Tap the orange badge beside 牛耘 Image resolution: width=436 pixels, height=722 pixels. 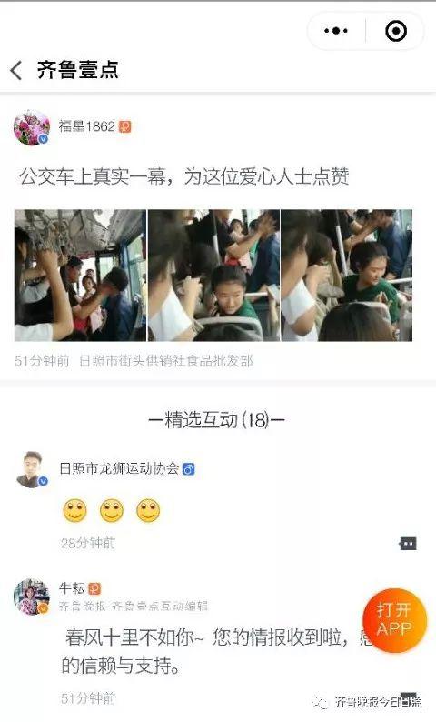coord(94,588)
